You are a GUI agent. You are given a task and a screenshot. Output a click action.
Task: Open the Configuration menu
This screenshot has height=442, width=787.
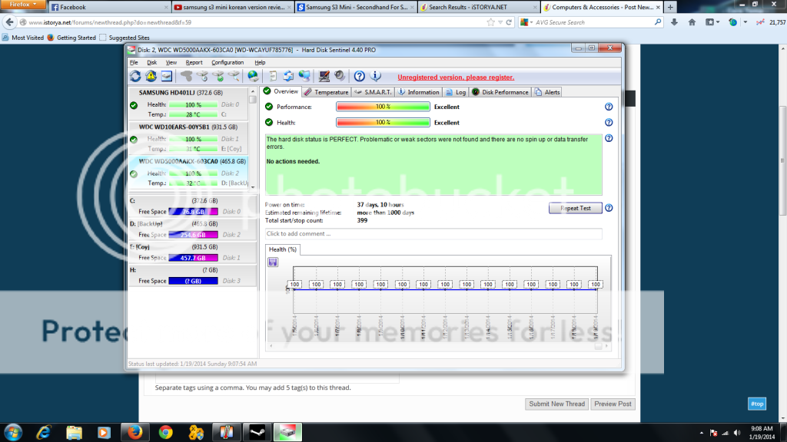227,62
